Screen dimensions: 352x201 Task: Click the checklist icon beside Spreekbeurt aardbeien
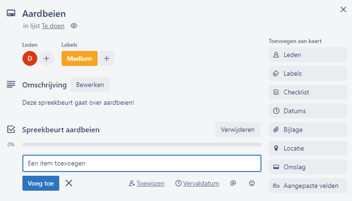(x=11, y=129)
